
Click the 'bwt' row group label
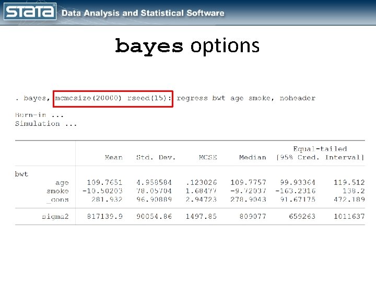(x=21, y=174)
